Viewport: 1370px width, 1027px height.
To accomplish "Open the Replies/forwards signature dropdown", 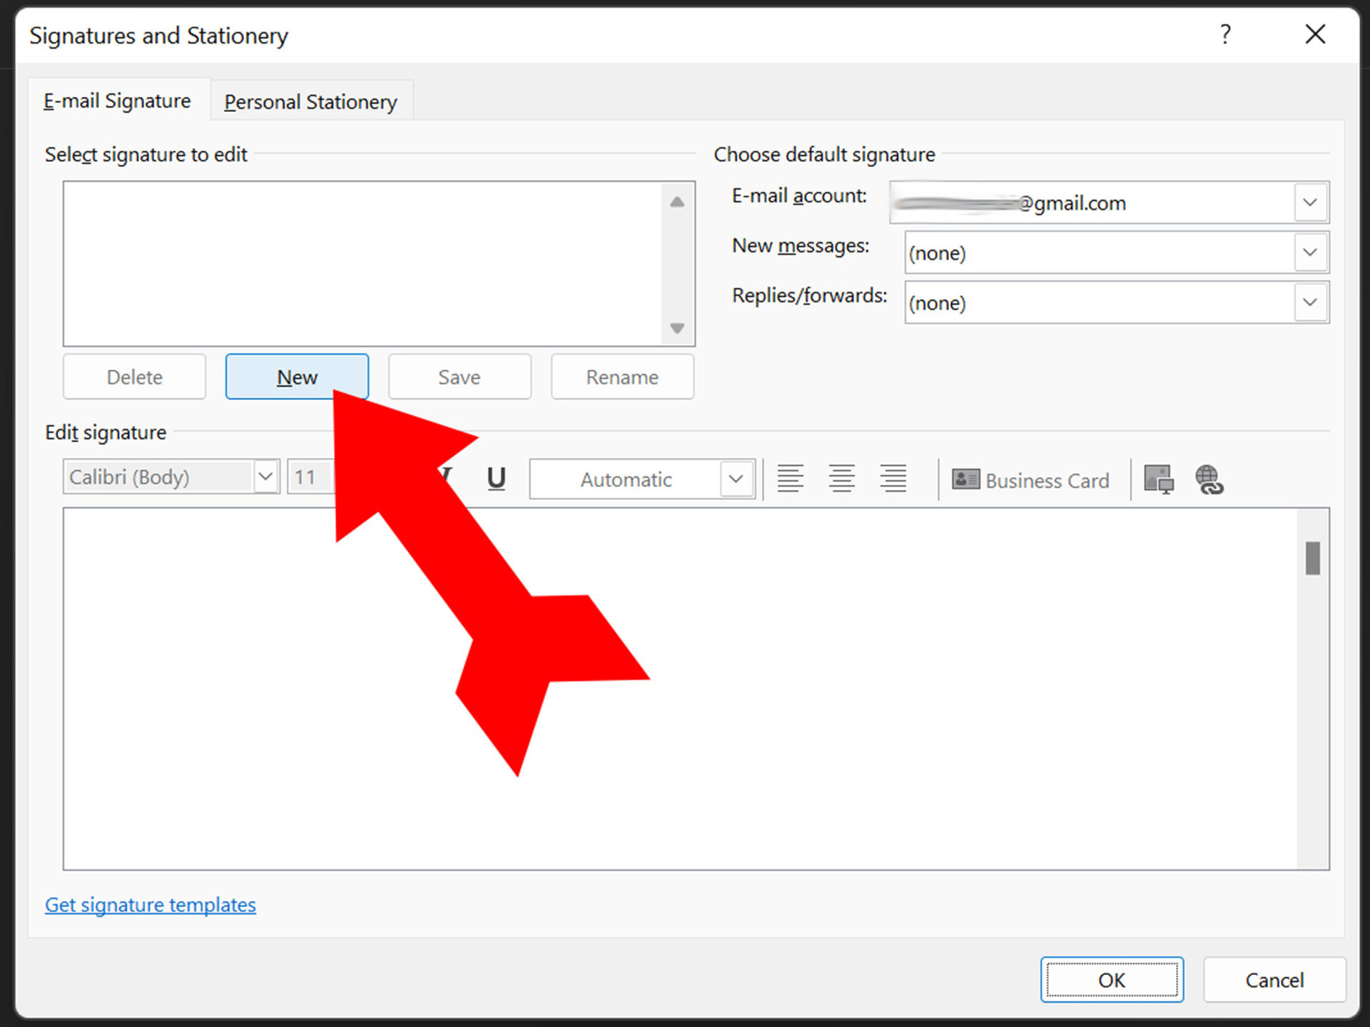I will point(1310,302).
